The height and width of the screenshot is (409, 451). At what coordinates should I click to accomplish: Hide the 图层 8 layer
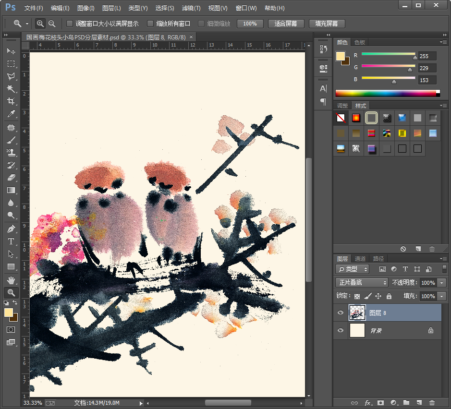pyautogui.click(x=341, y=313)
